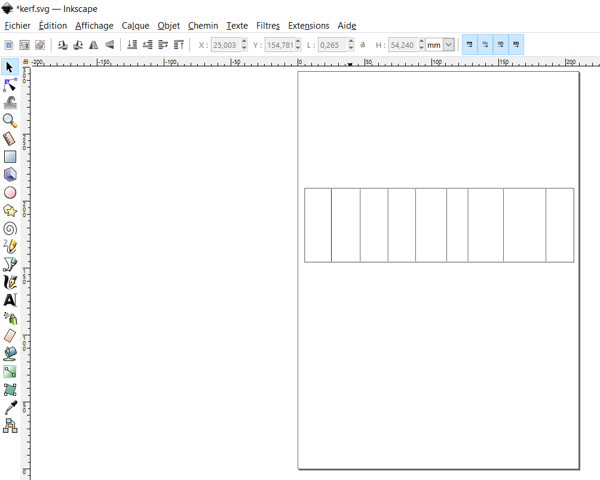Image resolution: width=600 pixels, height=480 pixels.
Task: Select the Spray tool
Action: (x=10, y=318)
